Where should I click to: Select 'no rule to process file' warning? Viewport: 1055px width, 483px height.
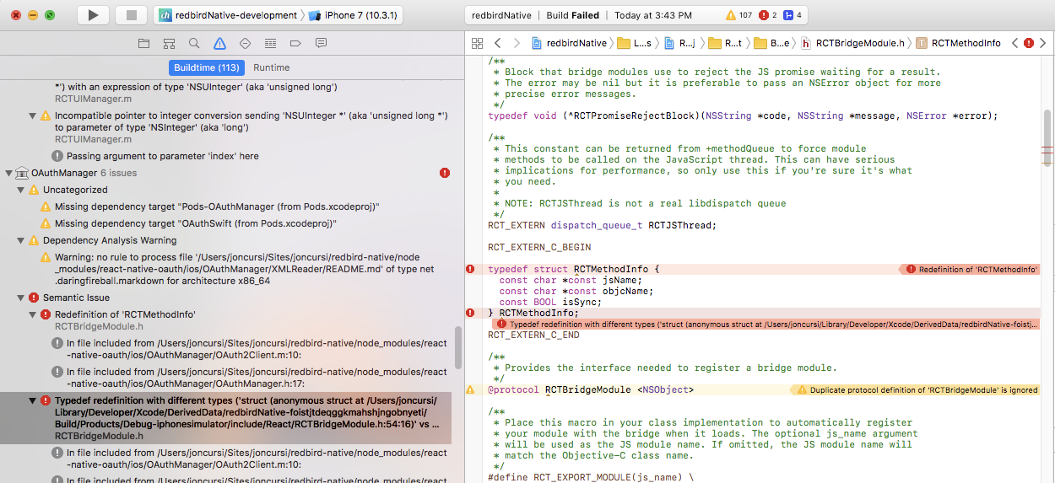245,269
